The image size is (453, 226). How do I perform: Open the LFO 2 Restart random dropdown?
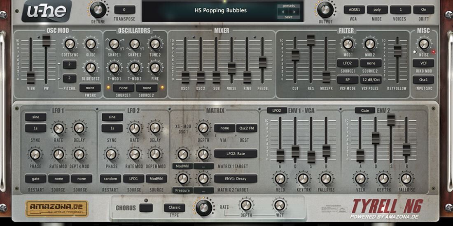coord(111,179)
